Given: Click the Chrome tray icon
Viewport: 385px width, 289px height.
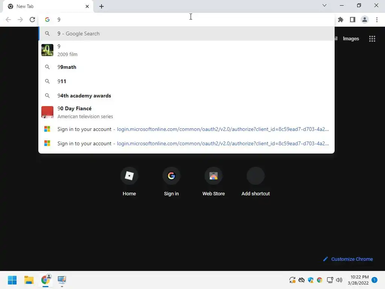Looking at the screenshot, I should pyautogui.click(x=320, y=280).
